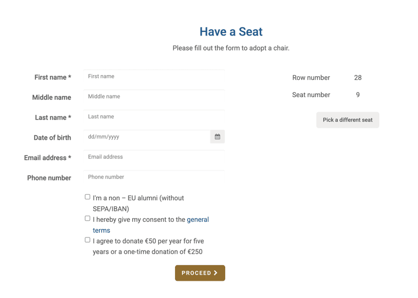The height and width of the screenshot is (298, 418).
Task: Click the 'Date of birth' field label
Action: (52, 138)
